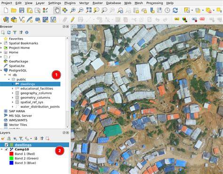Refresh the Browser panel tree

pyautogui.click(x=9, y=32)
